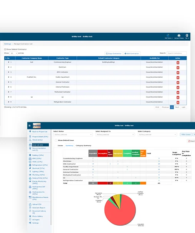Go to page 1 in pagination
The height and width of the screenshot is (233, 195).
coord(172,107)
